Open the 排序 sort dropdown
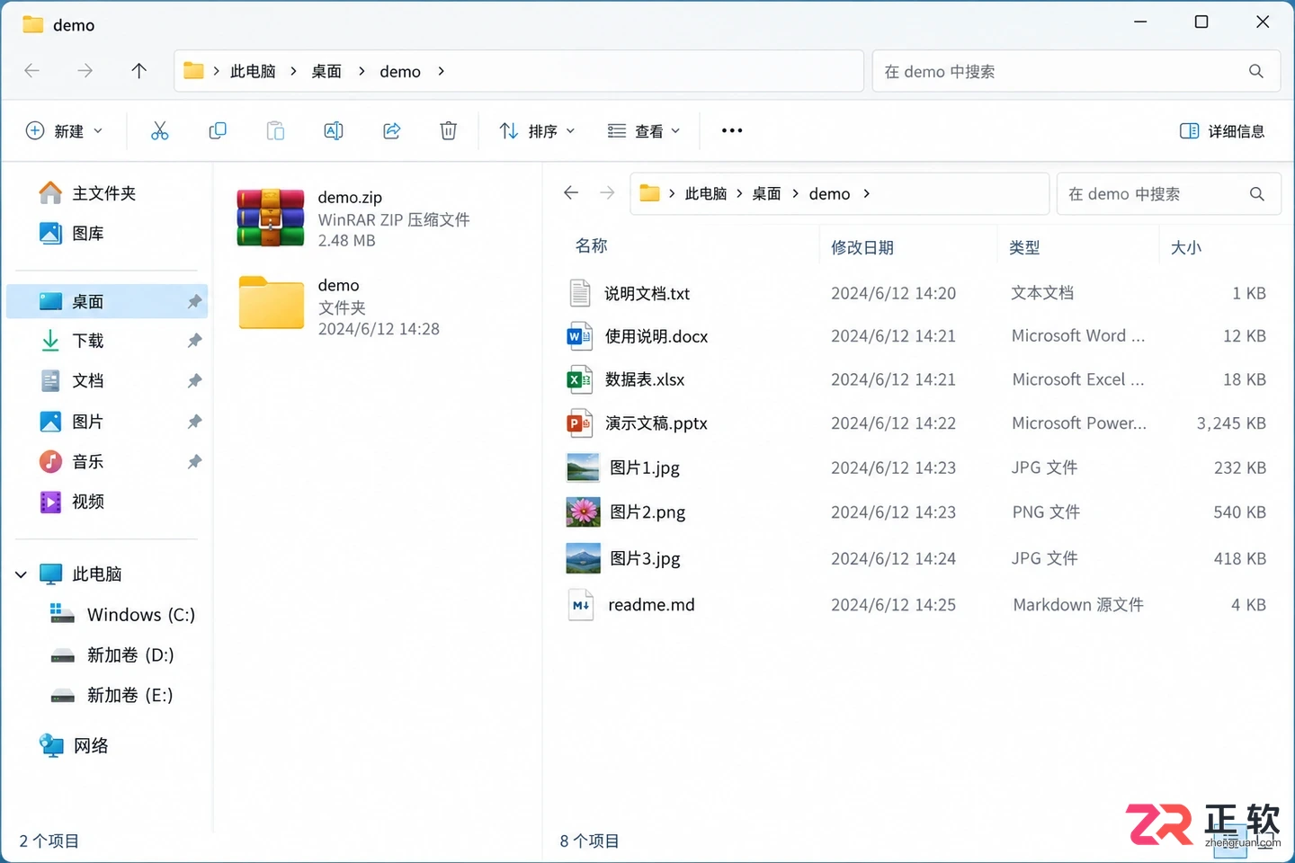 (537, 131)
